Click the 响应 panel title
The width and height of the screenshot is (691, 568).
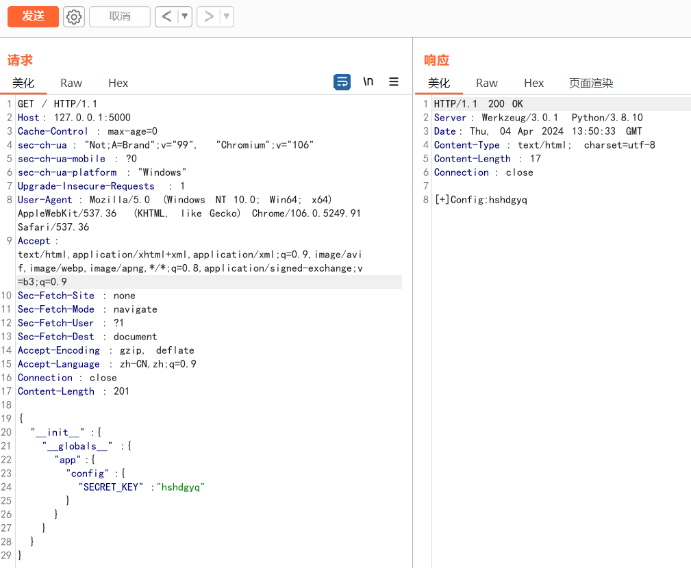436,60
